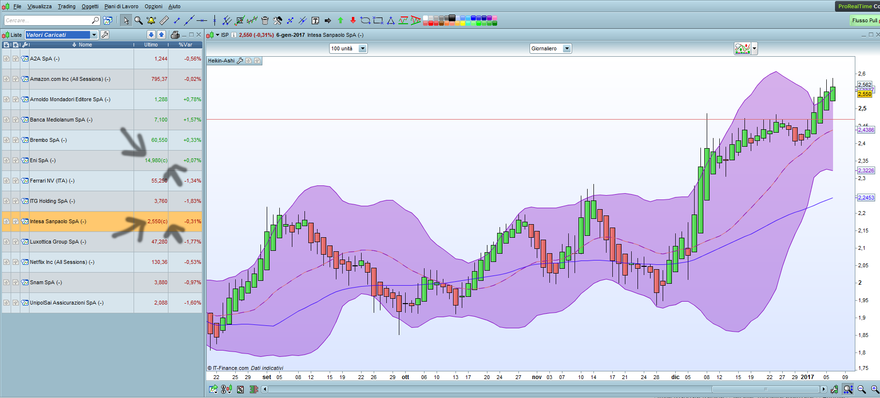Select the arrow pointer tool
Viewport: 880px width, 398px height.
click(x=126, y=20)
